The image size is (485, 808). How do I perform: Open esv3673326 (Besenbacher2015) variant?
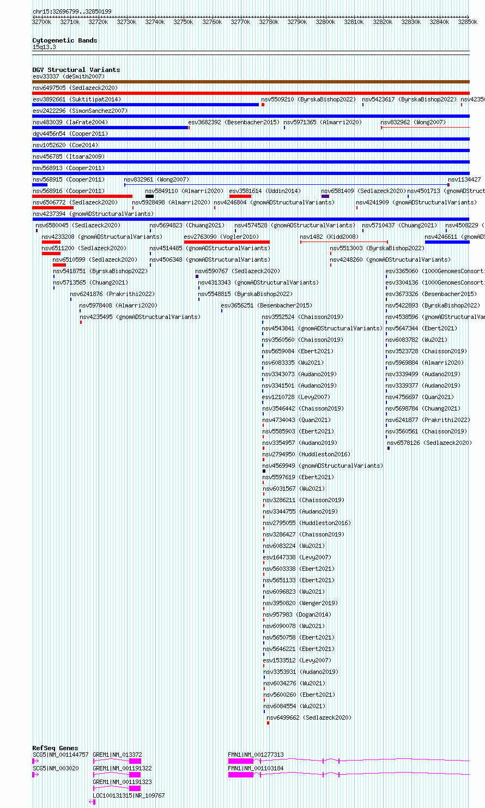click(431, 294)
